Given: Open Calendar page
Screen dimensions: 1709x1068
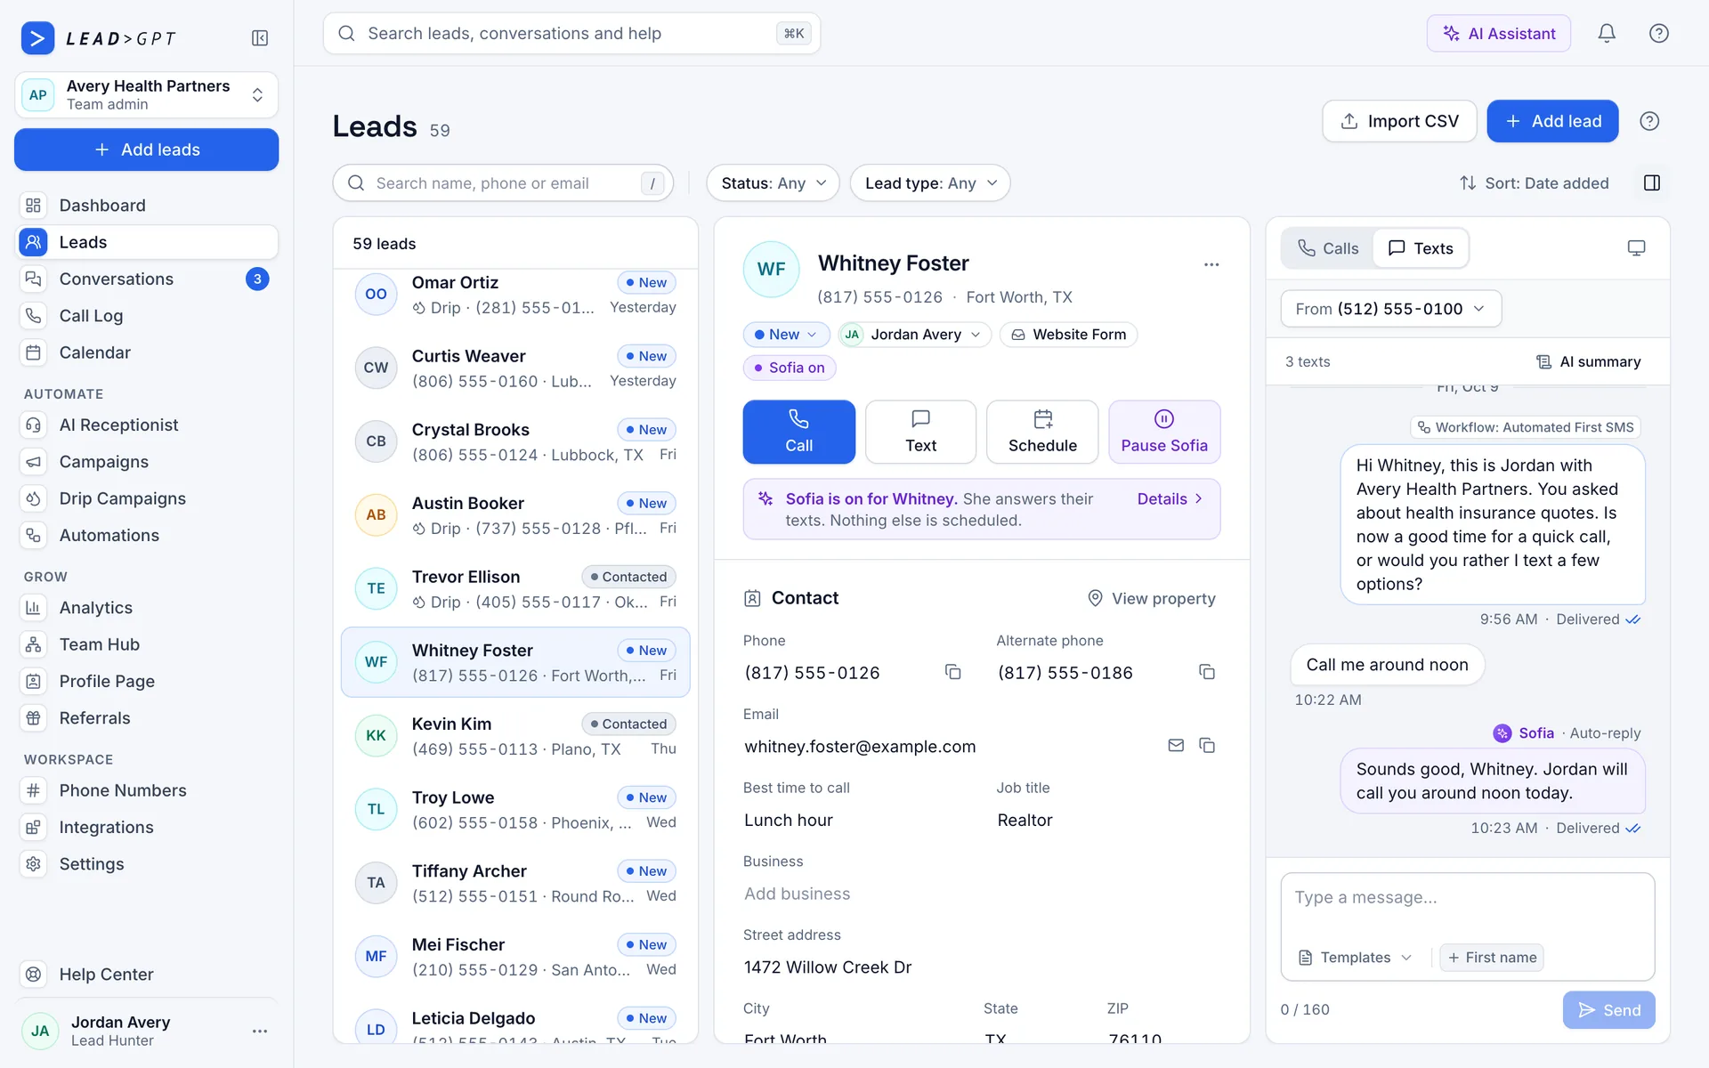Looking at the screenshot, I should tap(147, 352).
